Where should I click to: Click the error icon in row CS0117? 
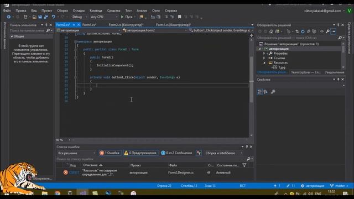click(65, 172)
